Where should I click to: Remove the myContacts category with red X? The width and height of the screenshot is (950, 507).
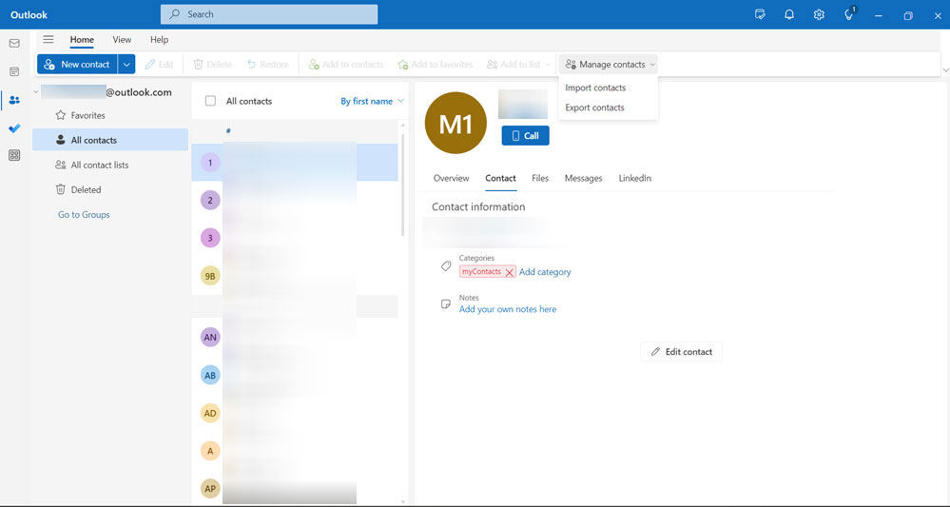510,272
